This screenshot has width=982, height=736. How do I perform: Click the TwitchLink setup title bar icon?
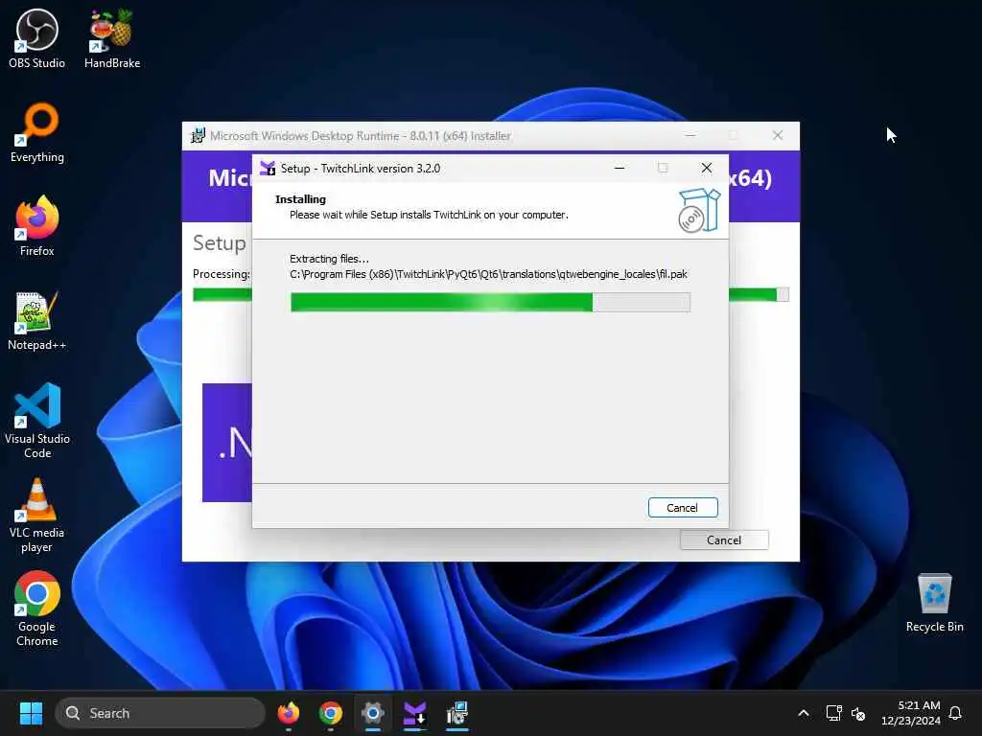click(x=268, y=168)
